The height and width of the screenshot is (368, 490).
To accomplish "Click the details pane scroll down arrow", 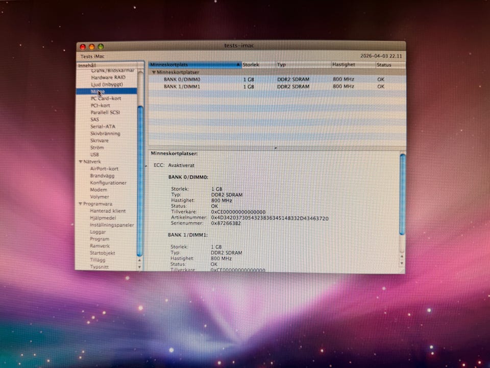I will click(x=402, y=263).
